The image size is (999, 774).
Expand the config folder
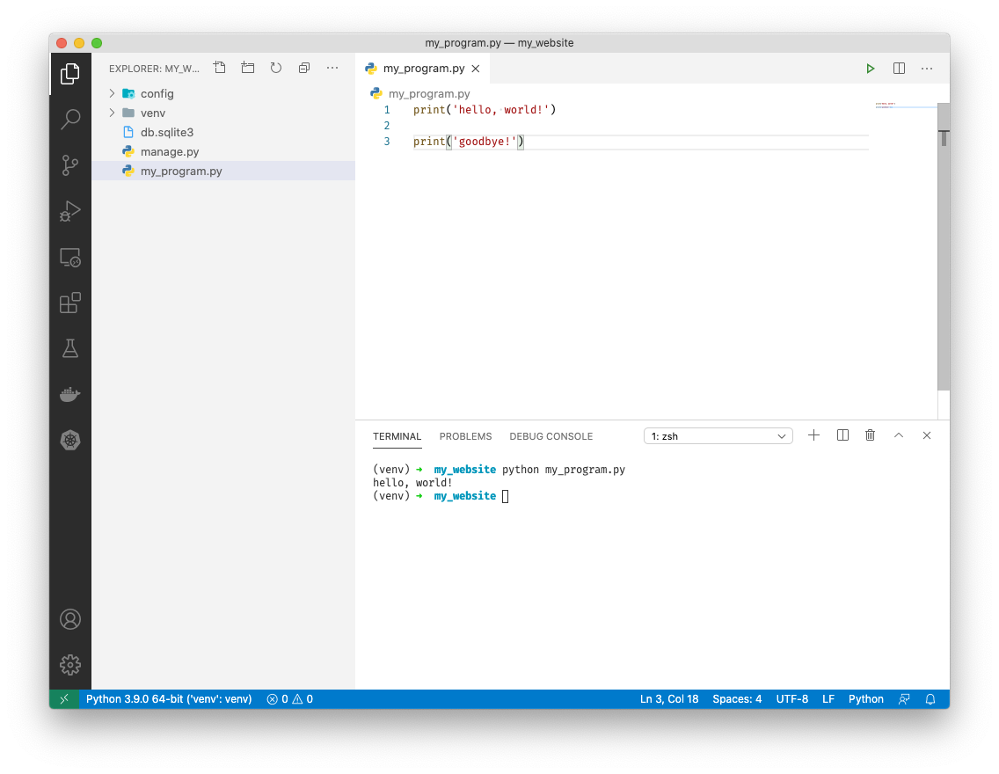click(x=157, y=94)
